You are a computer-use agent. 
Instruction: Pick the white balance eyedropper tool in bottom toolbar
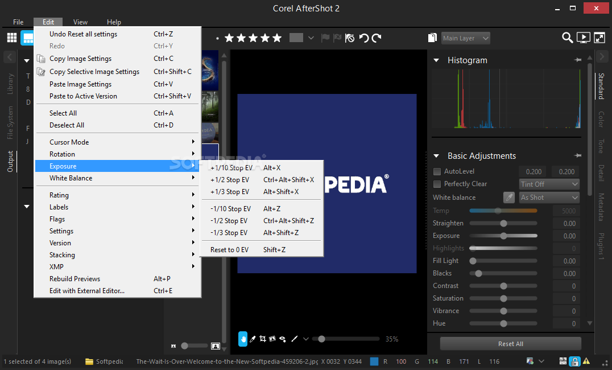coord(253,339)
